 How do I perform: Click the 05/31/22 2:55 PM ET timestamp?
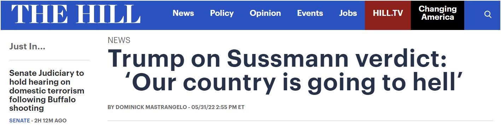218,107
